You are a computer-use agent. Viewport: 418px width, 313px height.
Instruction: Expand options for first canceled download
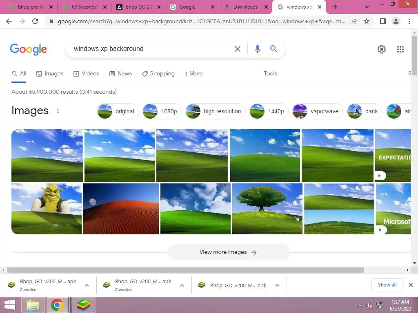[x=87, y=285]
